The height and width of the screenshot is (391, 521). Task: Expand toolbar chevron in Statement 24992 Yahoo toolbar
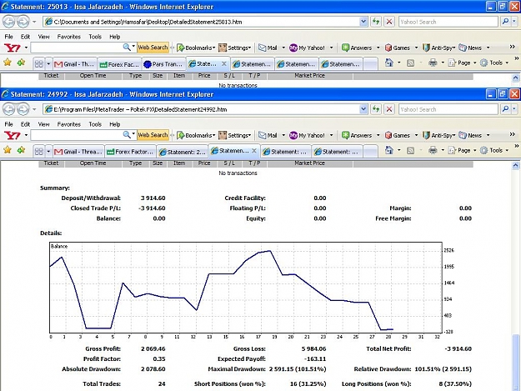[x=512, y=134]
